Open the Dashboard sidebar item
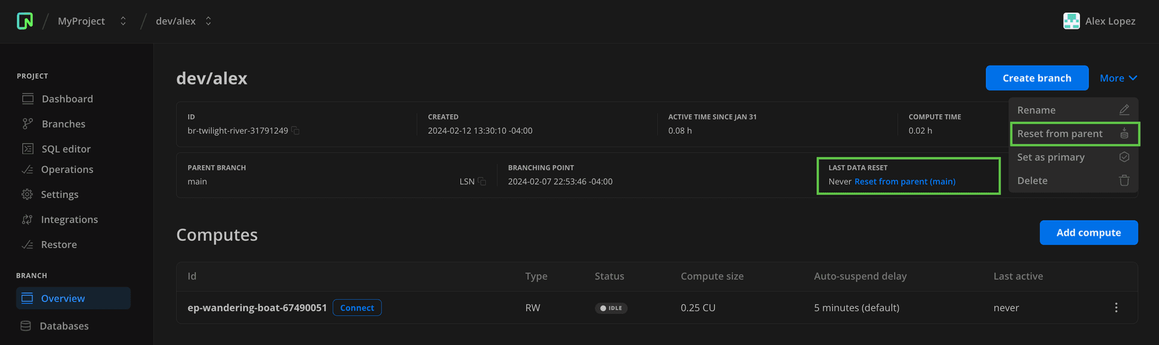The height and width of the screenshot is (345, 1159). tap(66, 99)
